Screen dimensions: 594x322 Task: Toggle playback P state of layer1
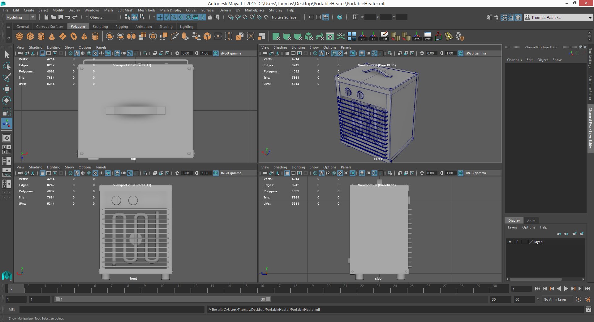click(517, 242)
